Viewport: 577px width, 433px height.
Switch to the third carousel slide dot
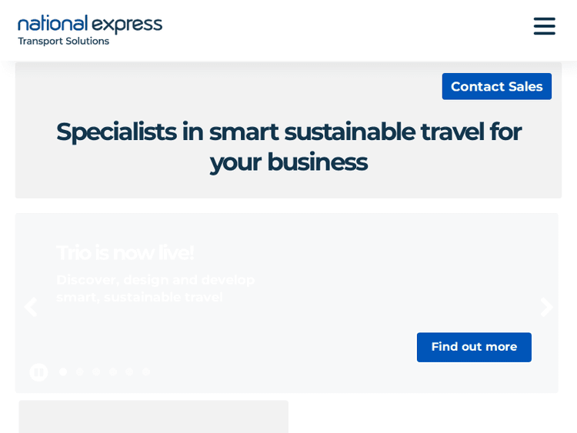tap(96, 371)
